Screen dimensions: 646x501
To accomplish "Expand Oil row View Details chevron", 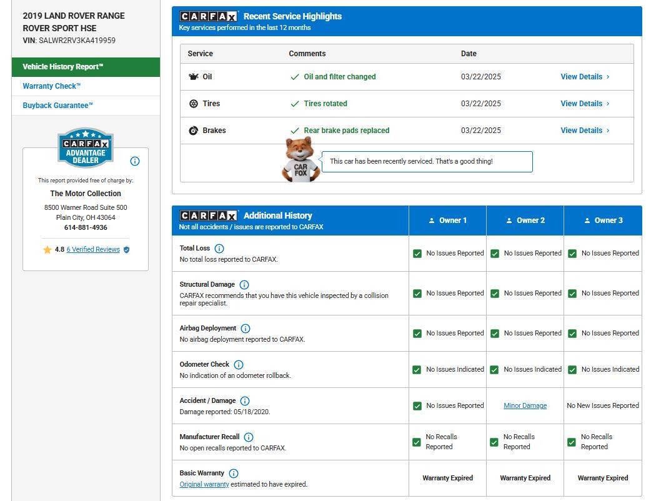I will point(608,77).
